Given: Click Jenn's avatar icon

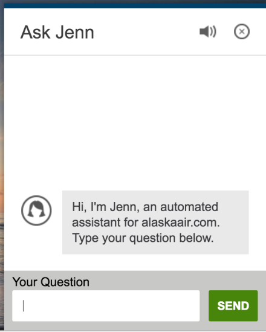Looking at the screenshot, I should click(x=36, y=210).
